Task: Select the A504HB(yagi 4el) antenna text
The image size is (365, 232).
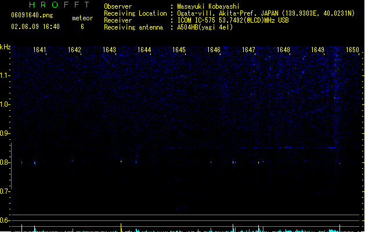Action: (205, 27)
